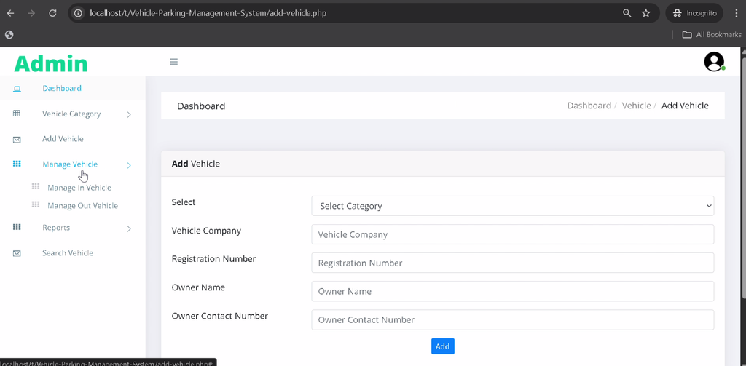
Task: Click chevron next to Manage Vehicle
Action: [129, 165]
